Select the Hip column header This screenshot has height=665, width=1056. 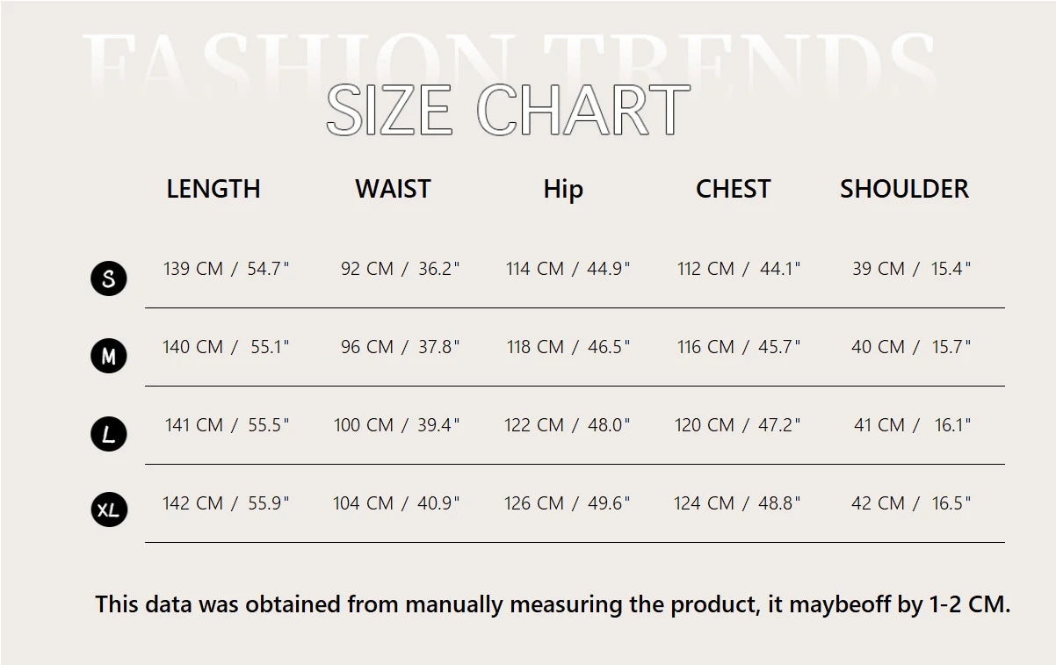[563, 189]
